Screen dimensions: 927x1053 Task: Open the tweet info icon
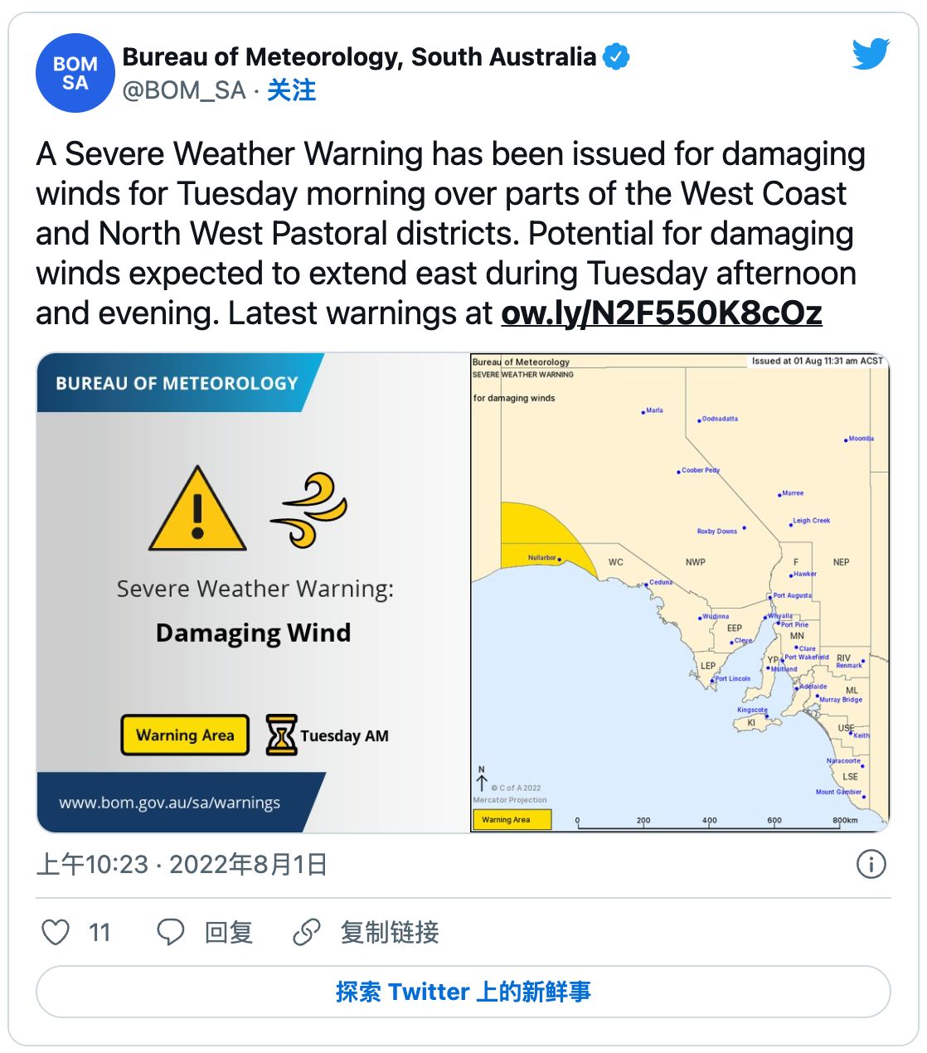click(x=871, y=864)
